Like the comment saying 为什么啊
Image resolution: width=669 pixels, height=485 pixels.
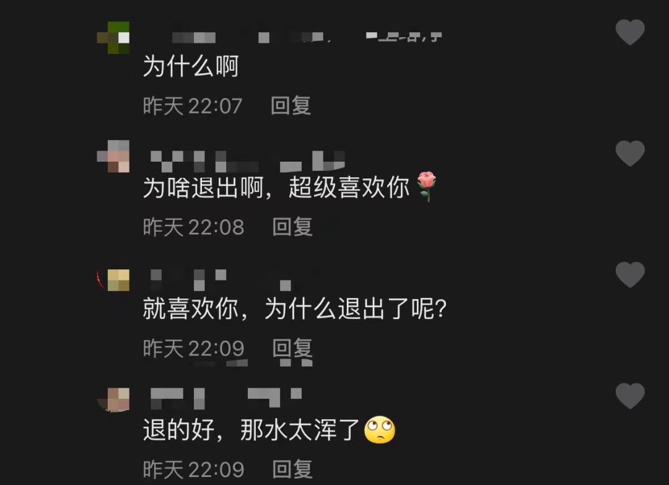point(630,32)
